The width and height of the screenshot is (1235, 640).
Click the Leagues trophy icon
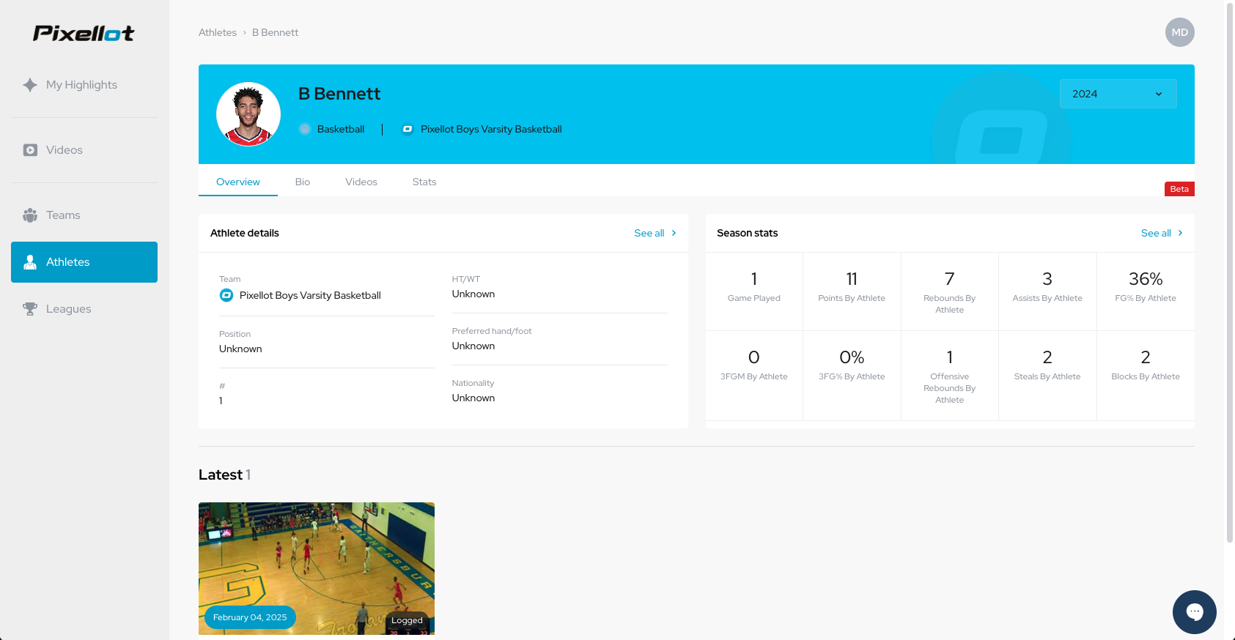point(30,309)
